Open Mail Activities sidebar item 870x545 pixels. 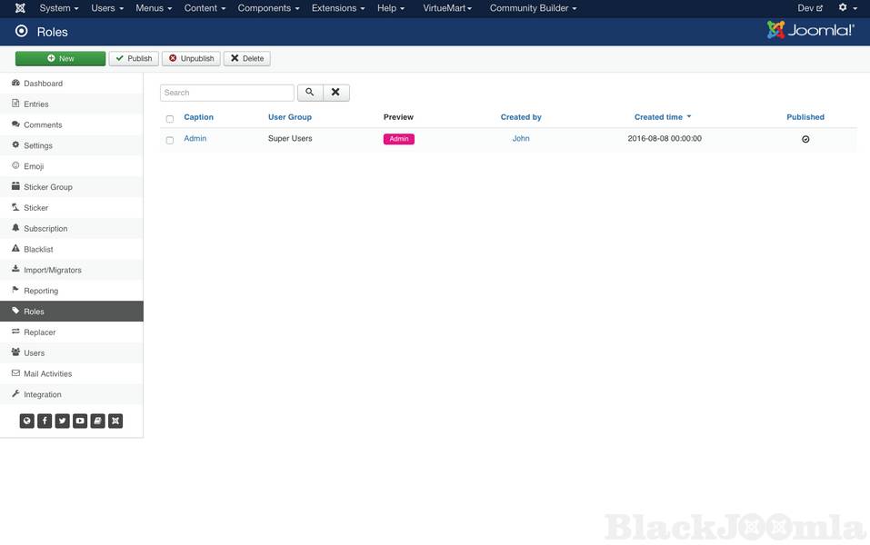[47, 373]
